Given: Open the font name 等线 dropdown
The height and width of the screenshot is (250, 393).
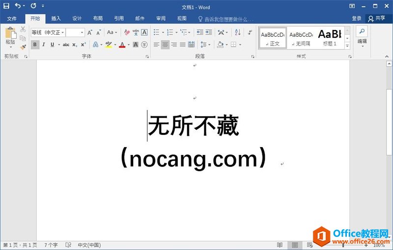Looking at the screenshot, I should pyautogui.click(x=63, y=32).
